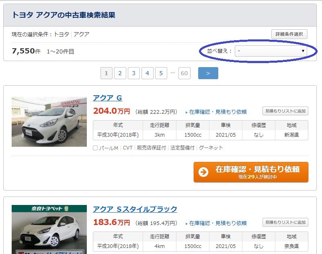Open the アクア G listing title
This screenshot has width=322, height=254.
pos(107,98)
